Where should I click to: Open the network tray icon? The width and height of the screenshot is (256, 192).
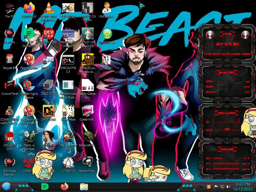[x=222, y=186]
